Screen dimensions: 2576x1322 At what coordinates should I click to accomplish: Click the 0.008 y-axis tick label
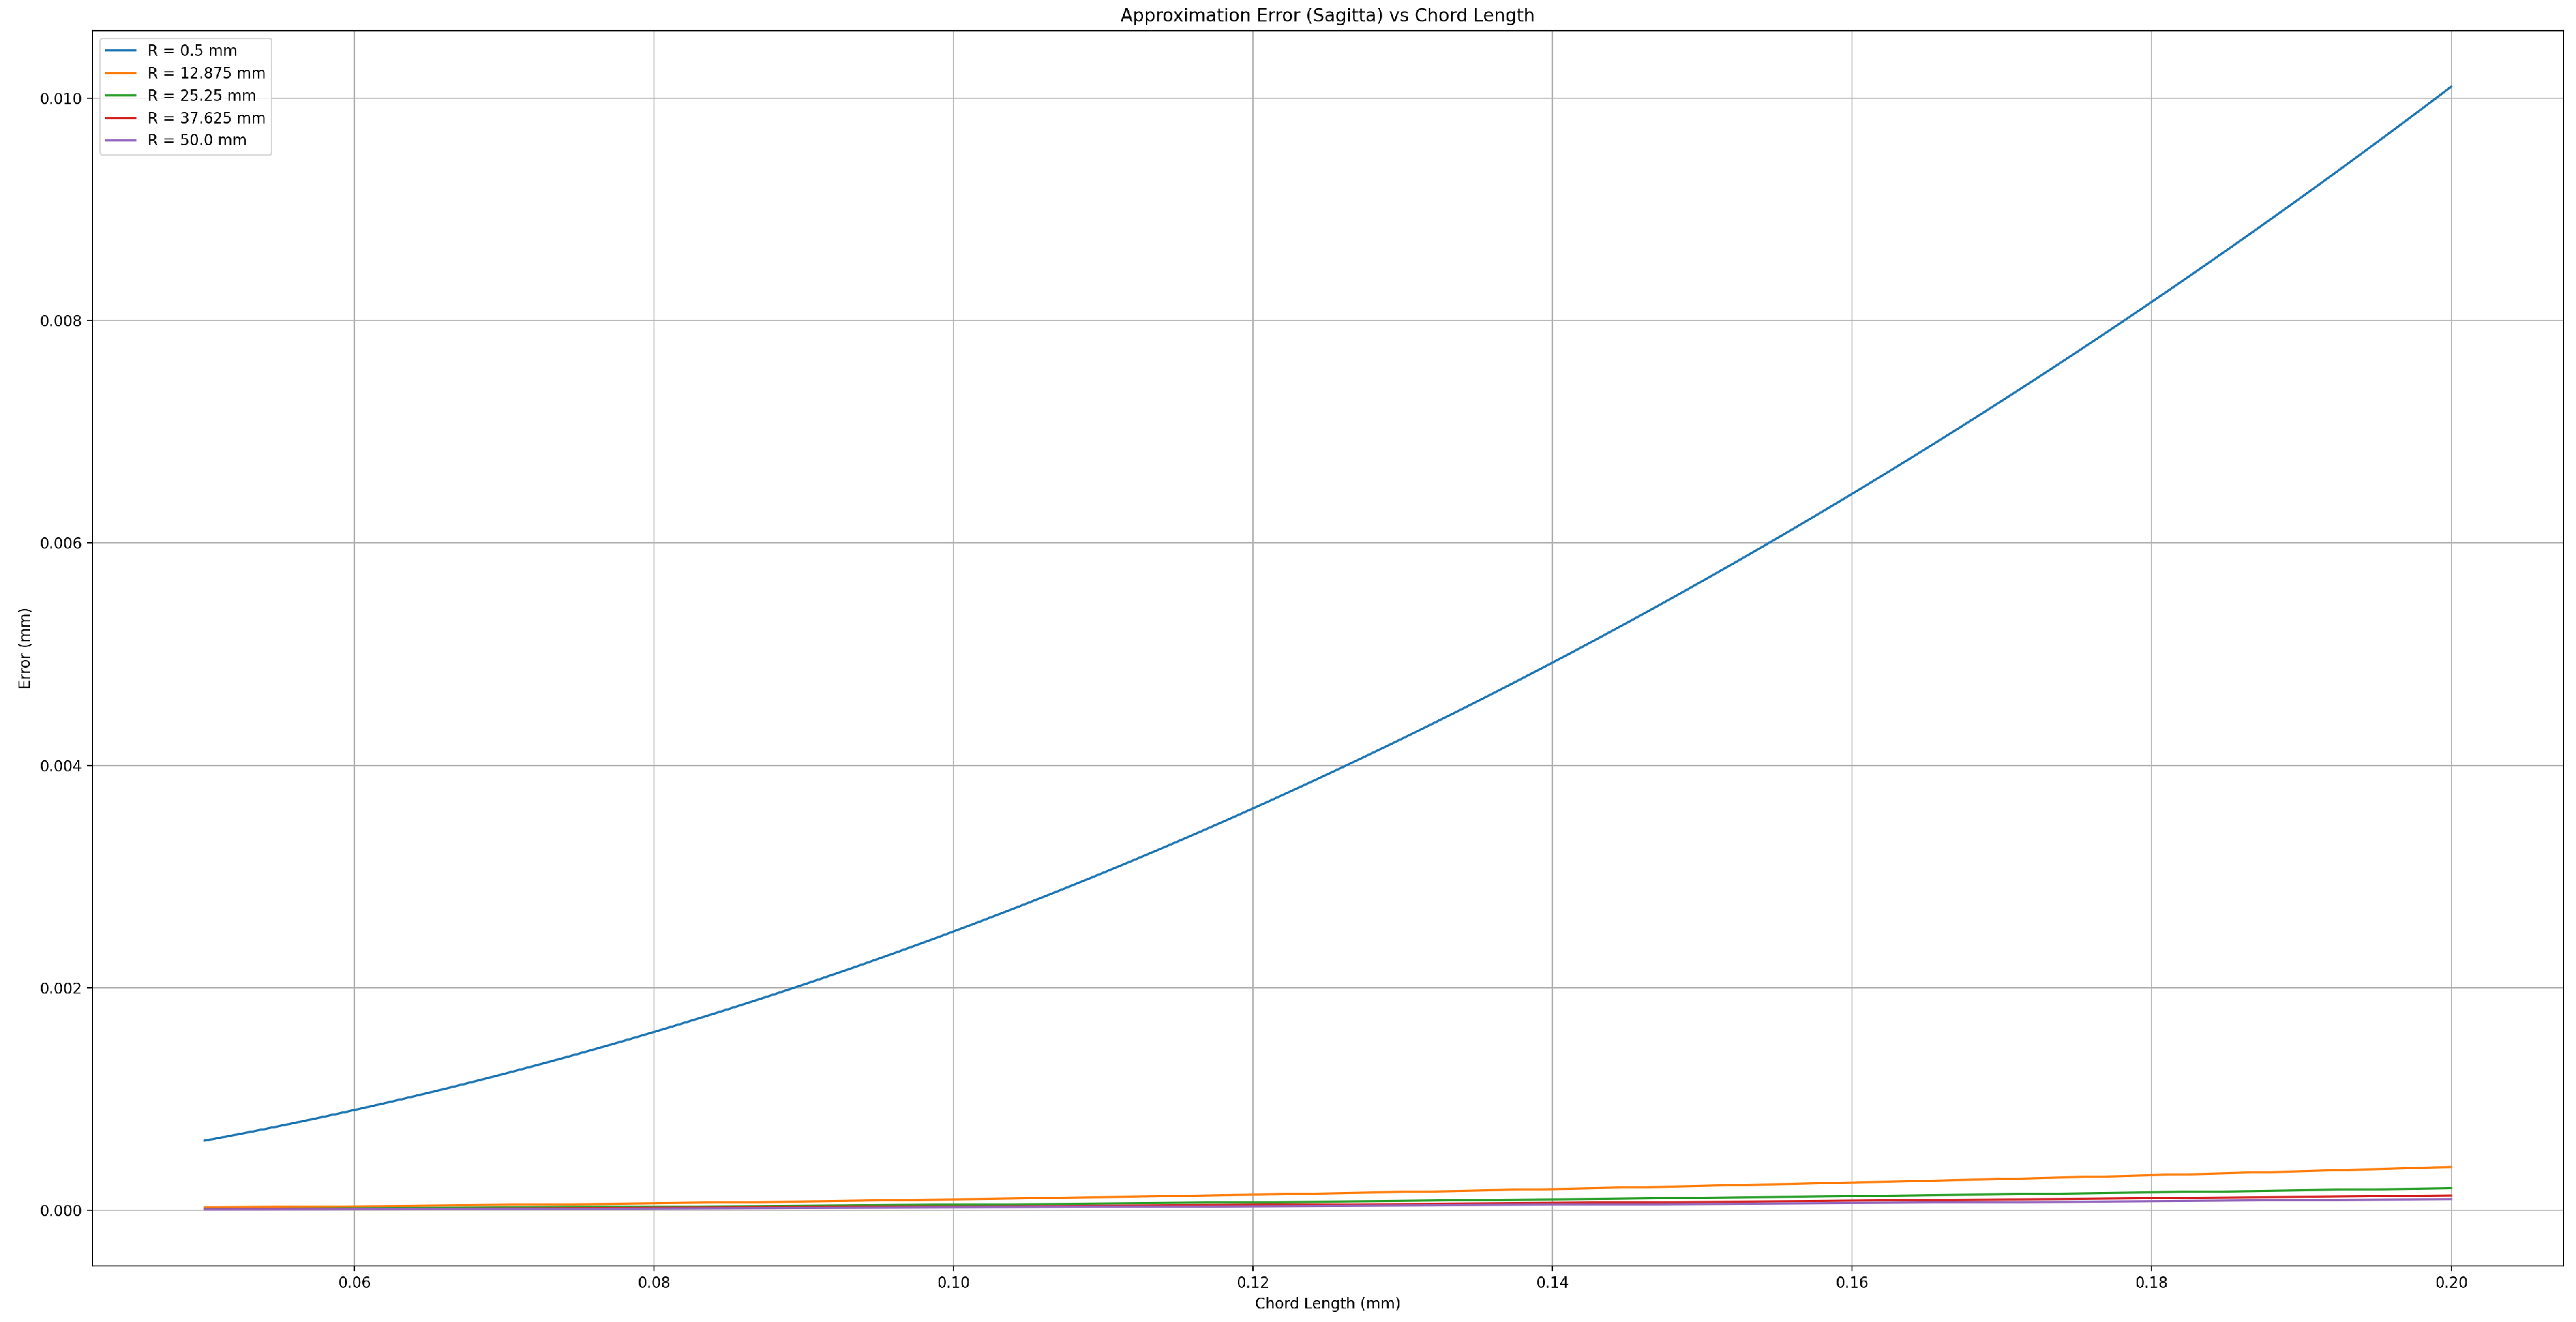tap(61, 321)
